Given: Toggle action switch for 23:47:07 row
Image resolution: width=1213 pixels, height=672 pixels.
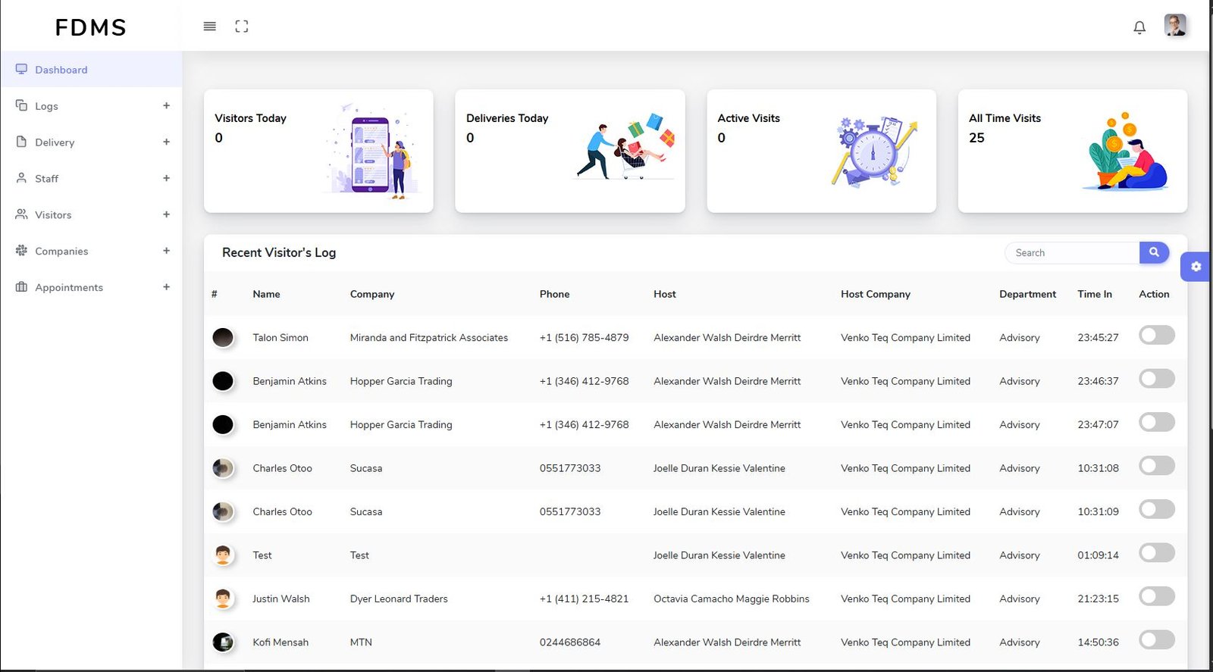Looking at the screenshot, I should click(1157, 422).
